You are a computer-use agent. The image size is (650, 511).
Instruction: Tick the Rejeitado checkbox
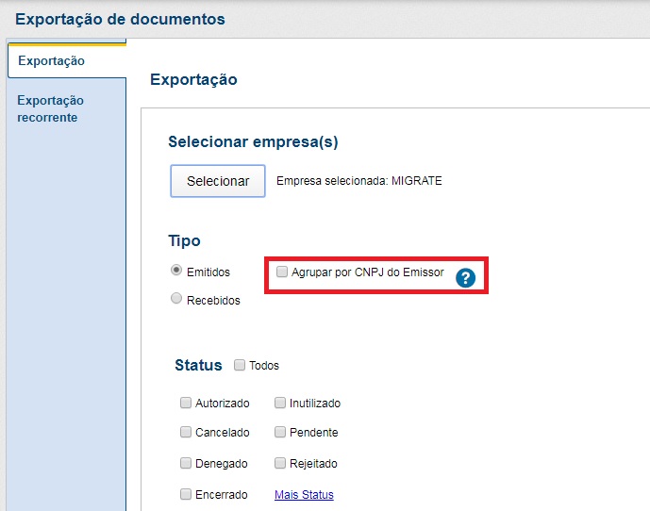coord(280,463)
